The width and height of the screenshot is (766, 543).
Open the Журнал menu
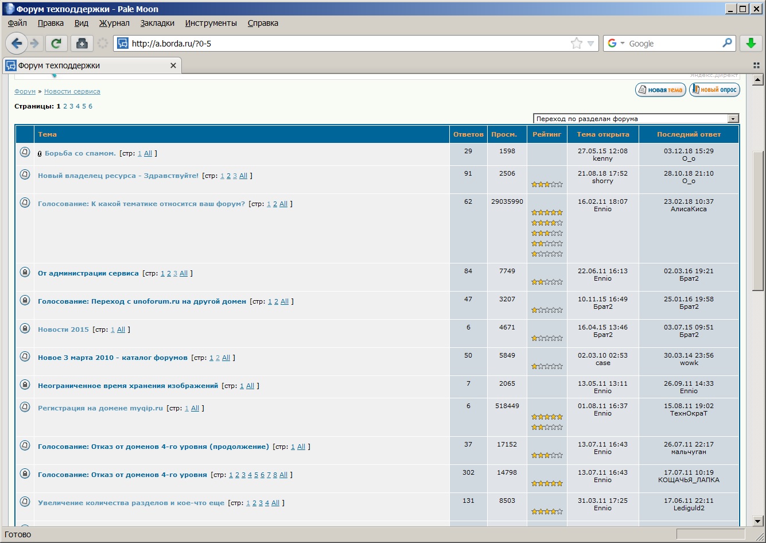tap(114, 23)
